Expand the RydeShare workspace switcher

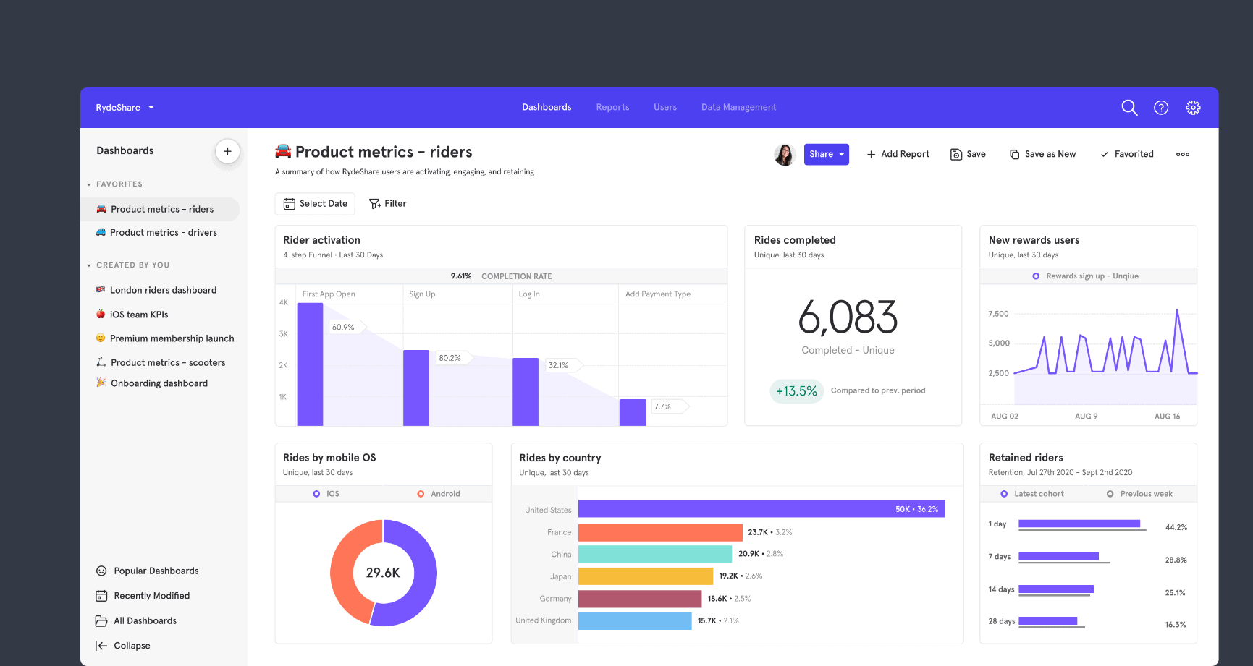(x=124, y=107)
